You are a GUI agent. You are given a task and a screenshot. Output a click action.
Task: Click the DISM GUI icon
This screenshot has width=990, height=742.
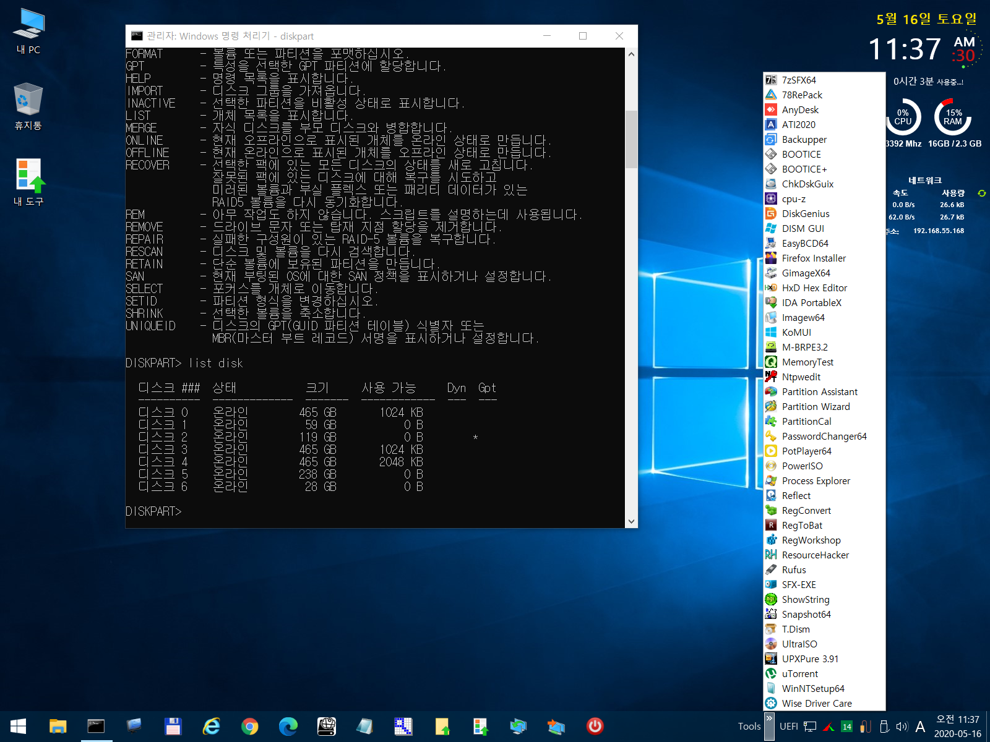pyautogui.click(x=771, y=228)
